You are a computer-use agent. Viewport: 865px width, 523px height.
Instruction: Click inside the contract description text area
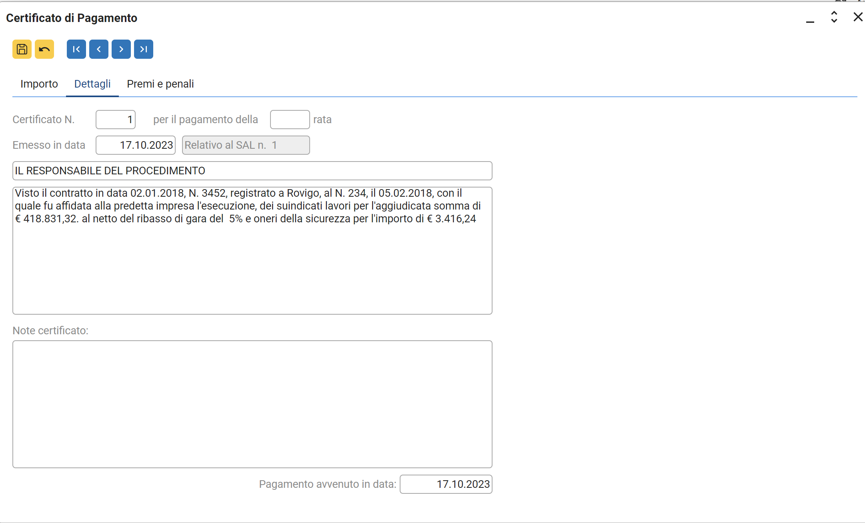pos(252,264)
